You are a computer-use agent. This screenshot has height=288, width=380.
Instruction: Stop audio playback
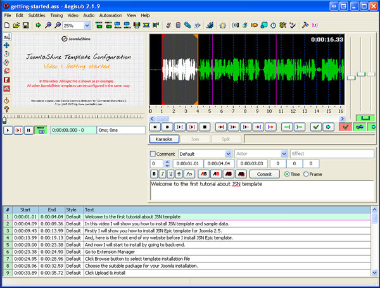coord(205,127)
